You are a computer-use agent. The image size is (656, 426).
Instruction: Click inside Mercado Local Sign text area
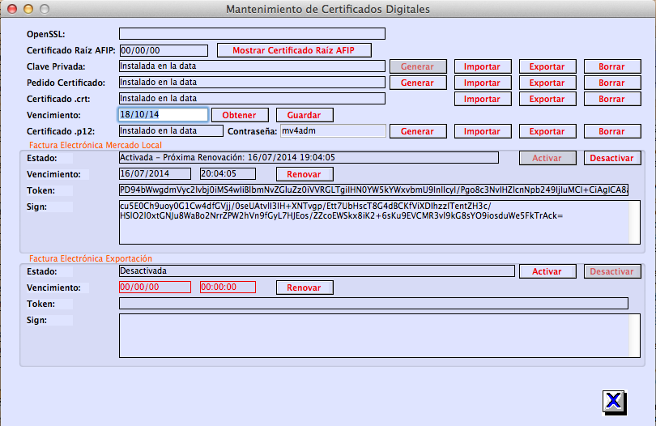[x=374, y=222]
